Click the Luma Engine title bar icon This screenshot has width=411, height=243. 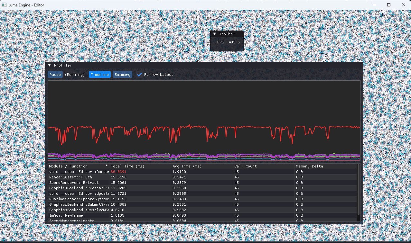coord(5,5)
